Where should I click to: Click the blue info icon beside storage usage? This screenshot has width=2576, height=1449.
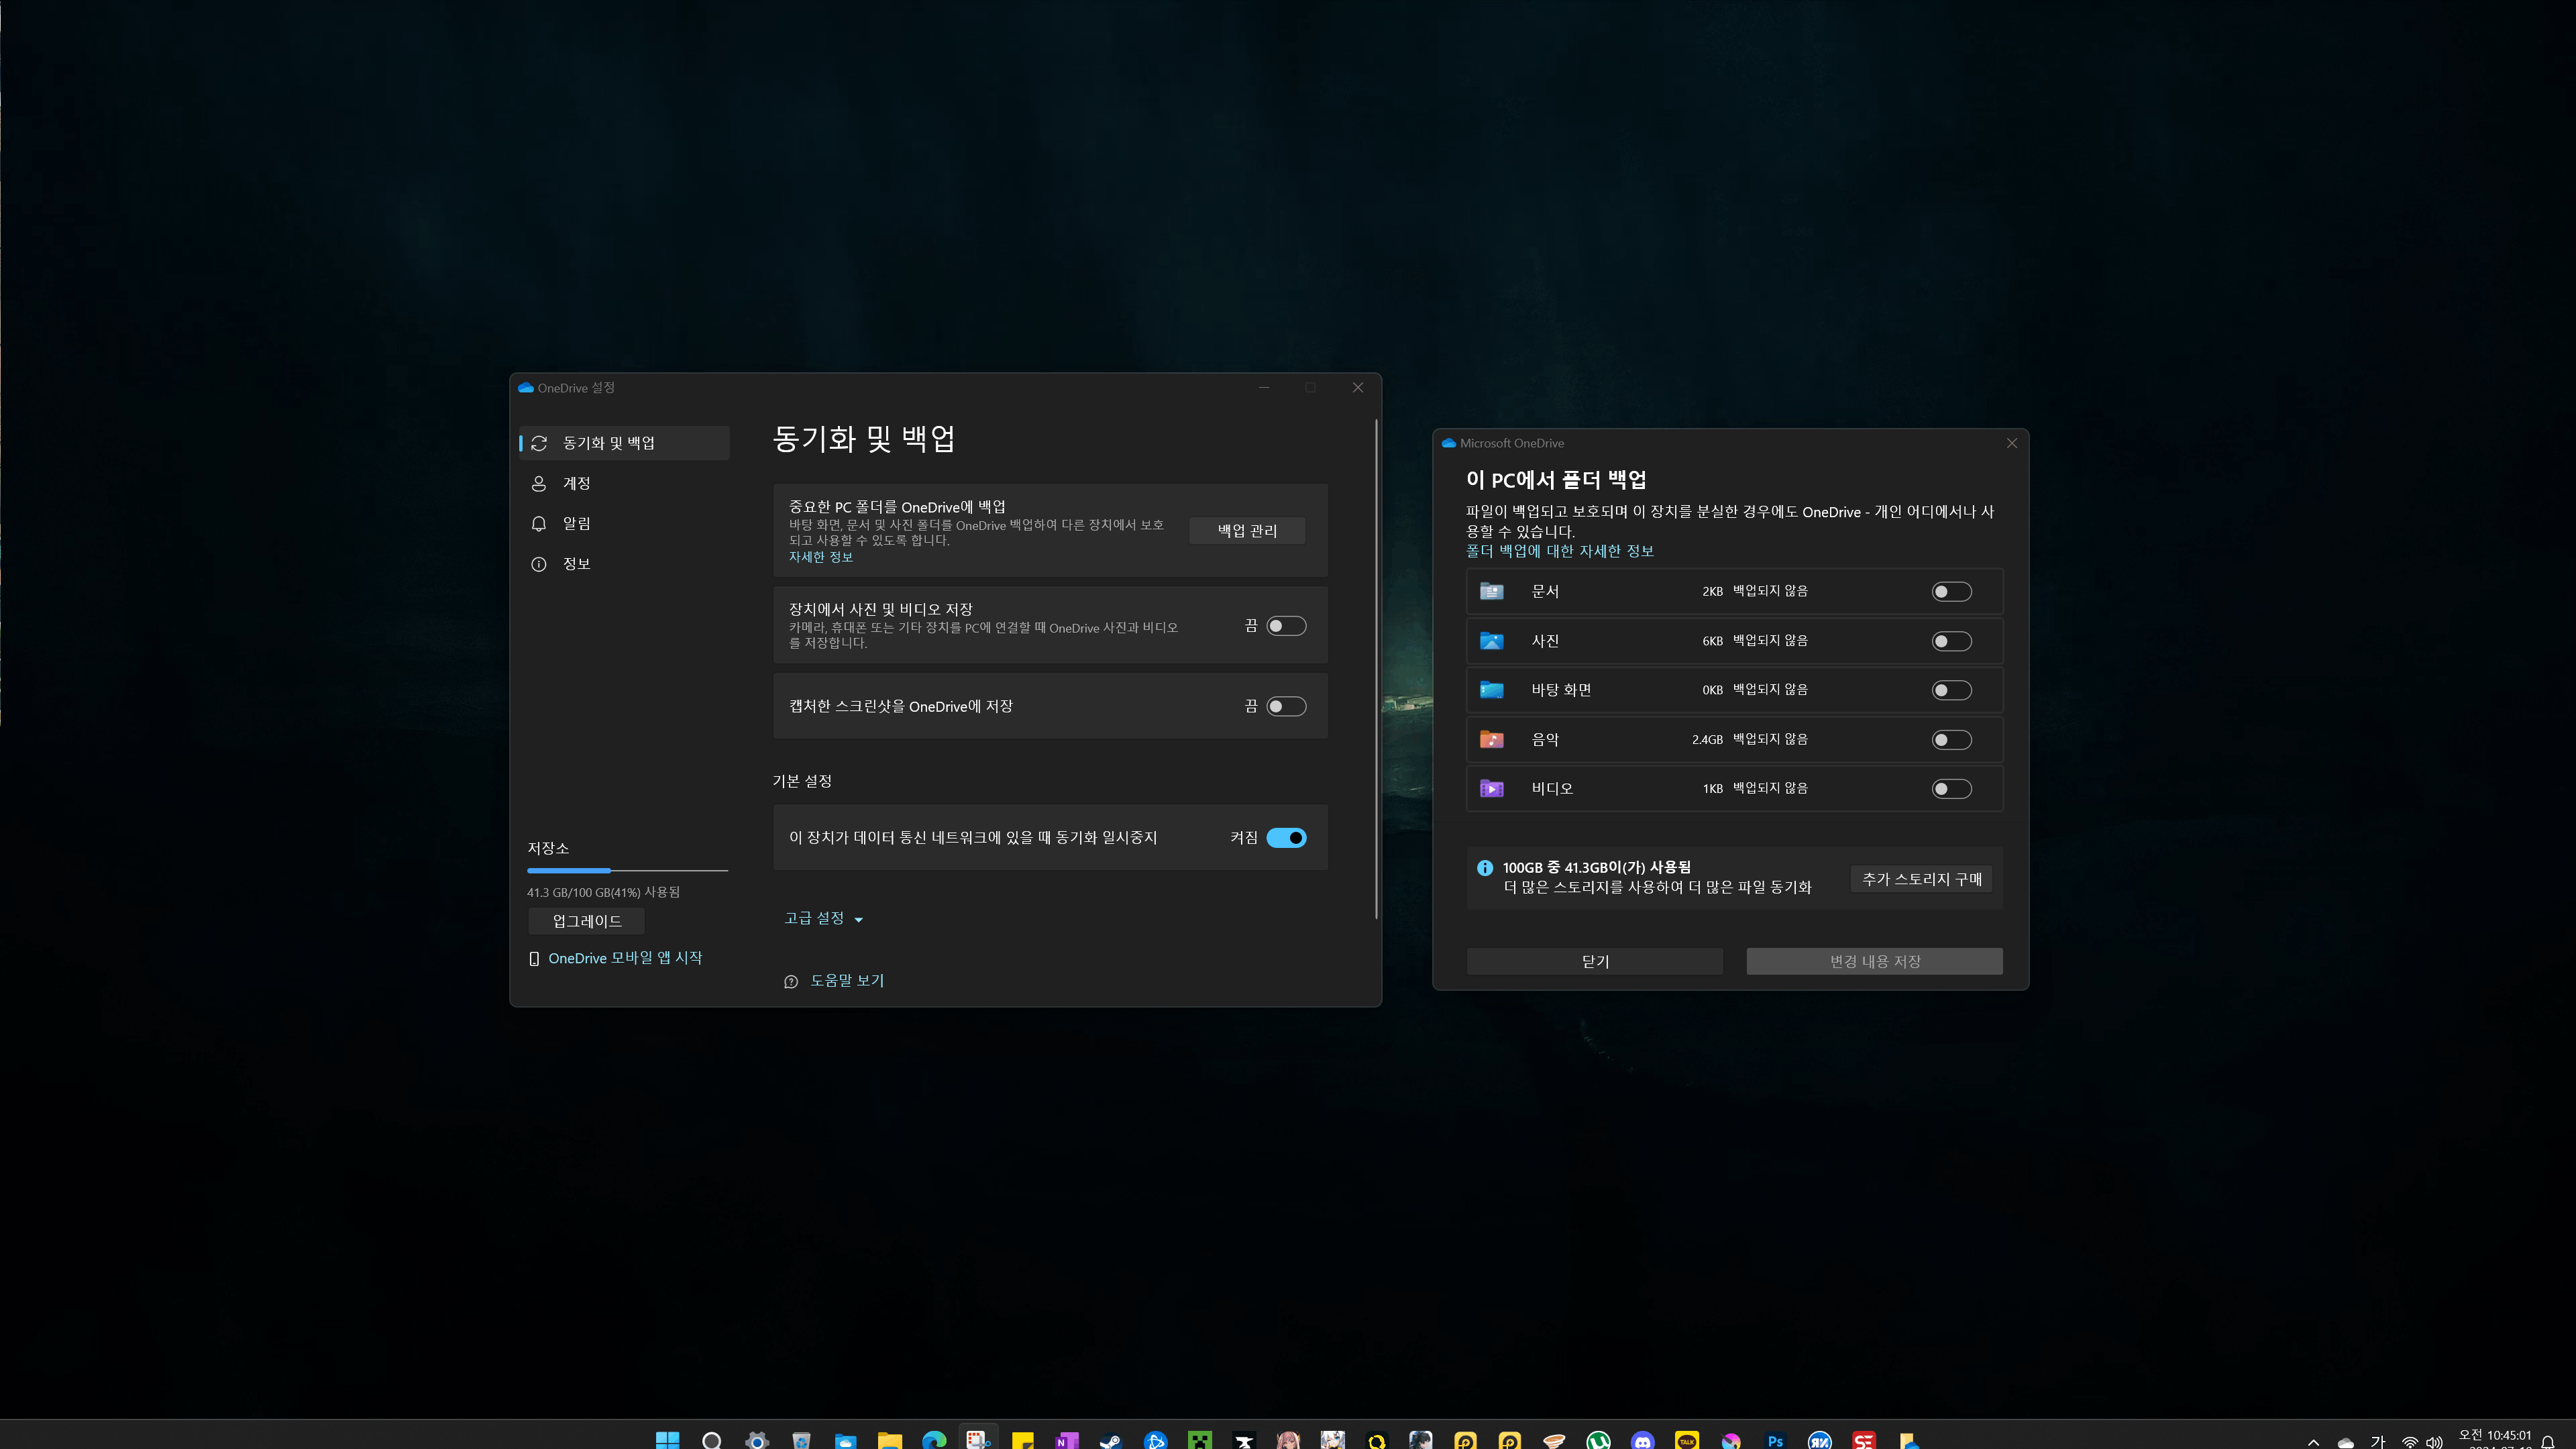1485,868
